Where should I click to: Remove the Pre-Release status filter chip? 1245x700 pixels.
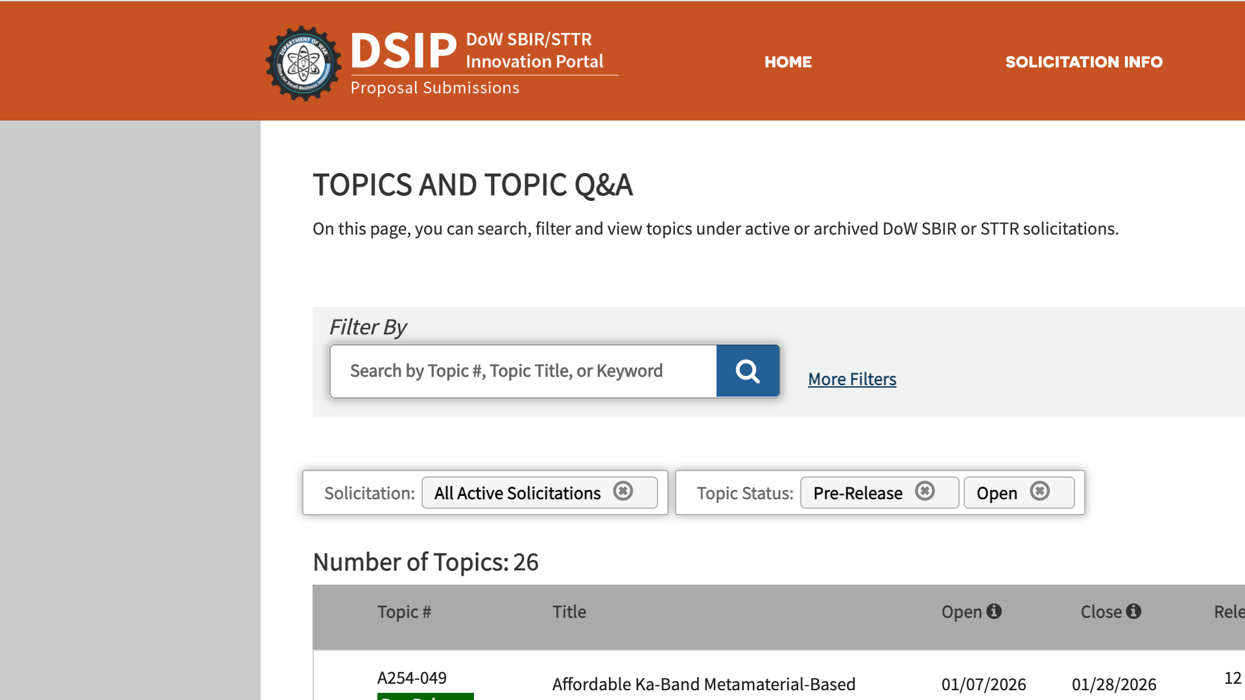click(925, 491)
